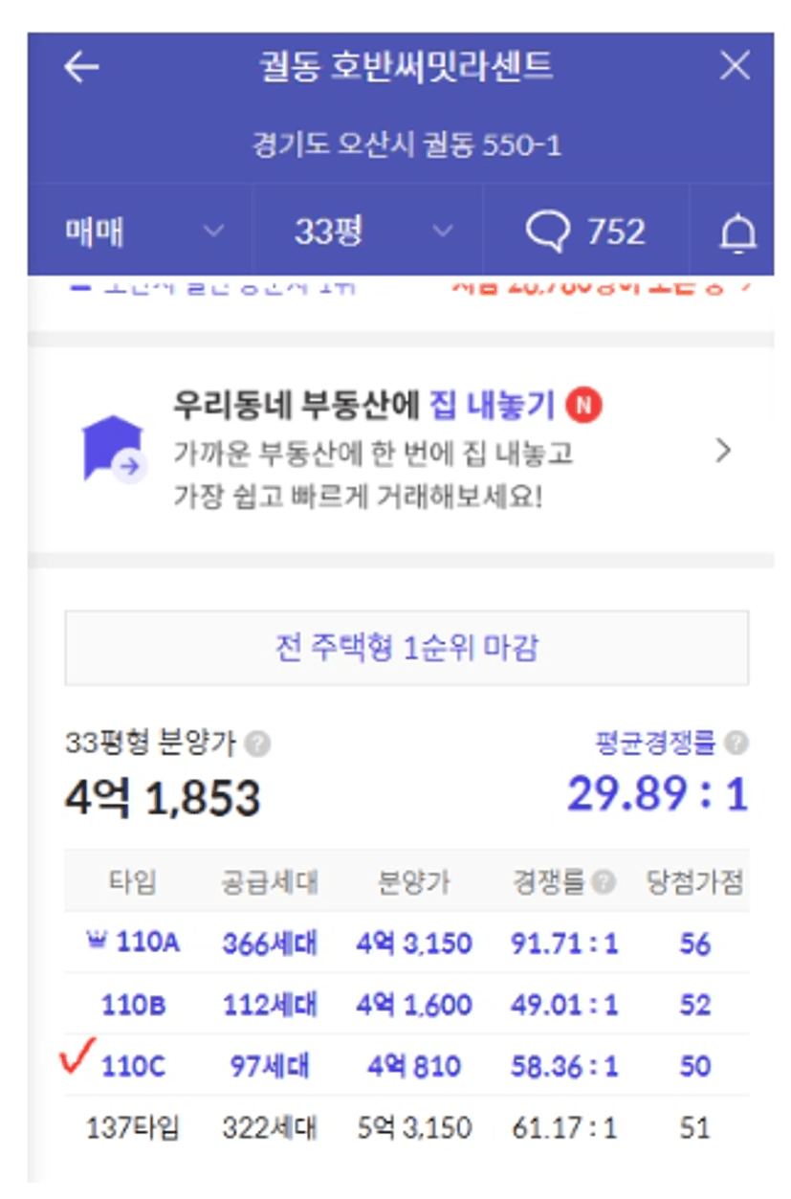Open the 매매 transaction type dropdown
Screen dimensions: 791x1199
pyautogui.click(x=142, y=232)
